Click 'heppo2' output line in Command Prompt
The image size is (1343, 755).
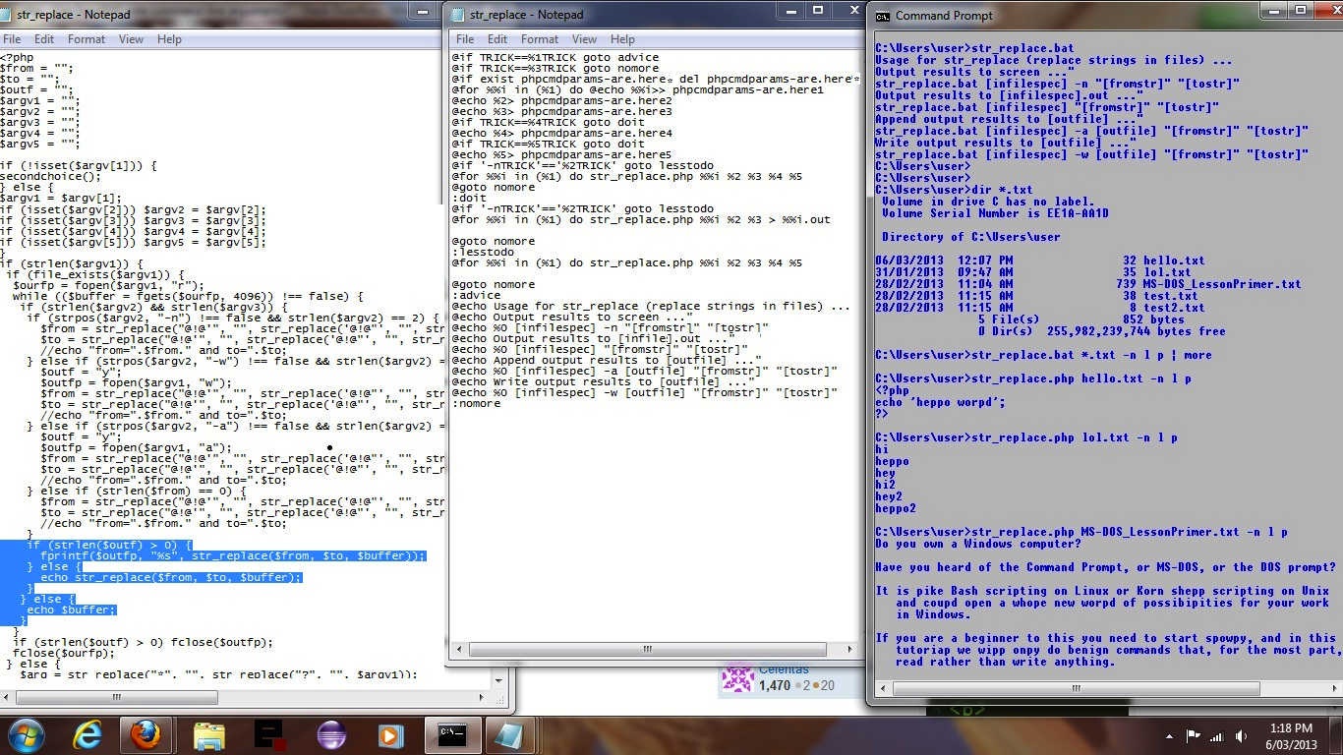click(896, 508)
